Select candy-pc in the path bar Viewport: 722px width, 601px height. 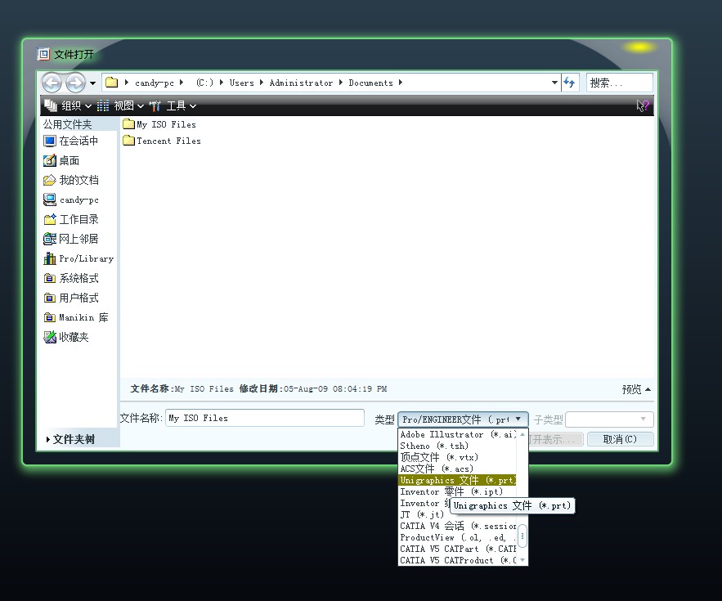point(154,83)
